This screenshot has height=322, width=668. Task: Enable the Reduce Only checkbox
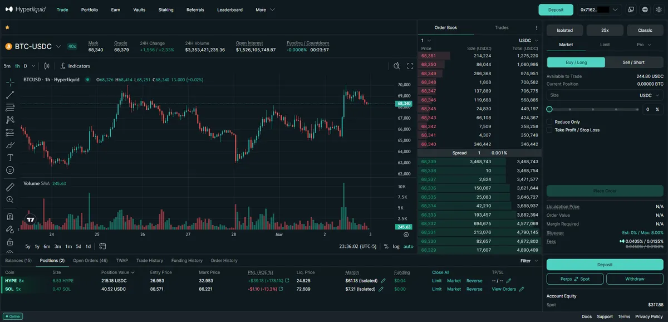coord(550,121)
